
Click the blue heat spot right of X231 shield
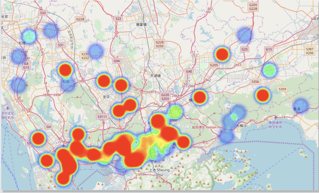[96, 51]
